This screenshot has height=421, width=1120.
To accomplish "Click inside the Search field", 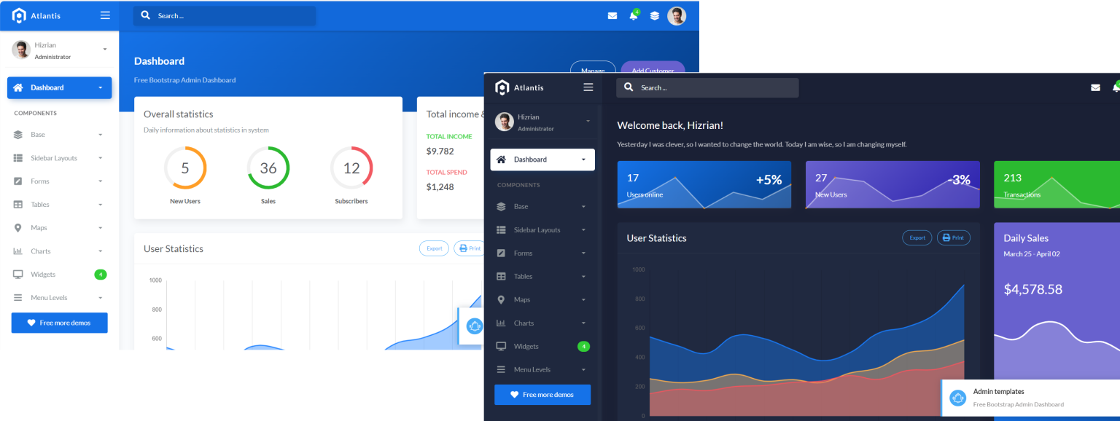I will click(224, 15).
